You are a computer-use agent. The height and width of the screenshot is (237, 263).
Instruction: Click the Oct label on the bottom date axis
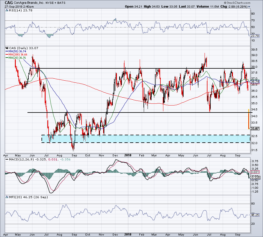point(88,234)
